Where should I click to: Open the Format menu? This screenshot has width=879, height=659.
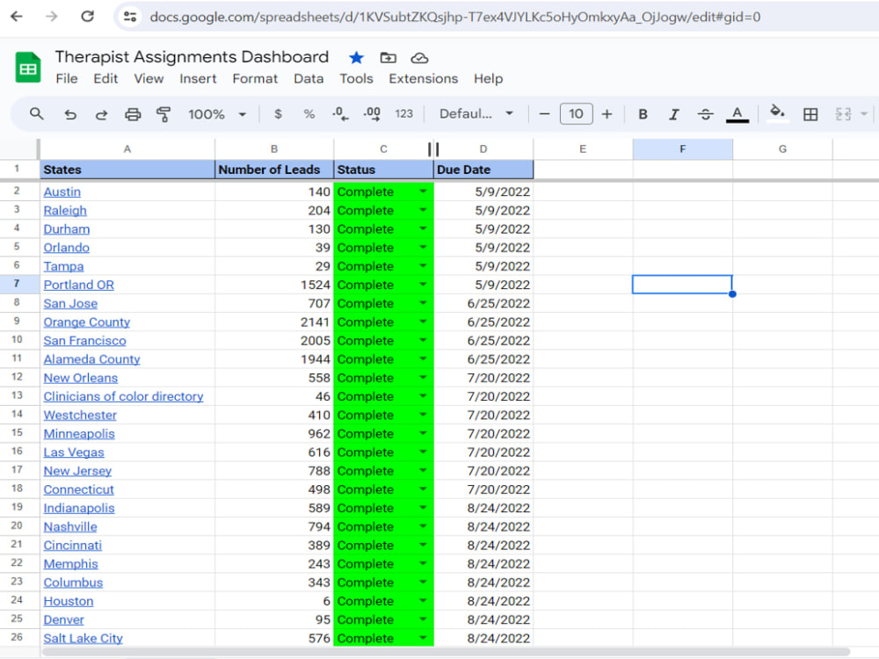pos(255,79)
